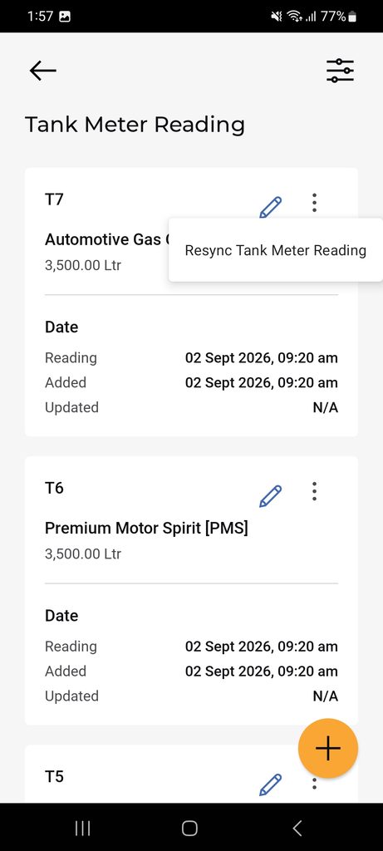Open T7 three-dot overflow menu

tap(314, 203)
